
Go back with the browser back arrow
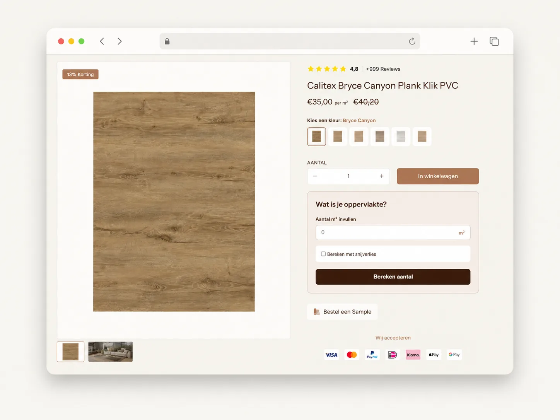click(102, 41)
